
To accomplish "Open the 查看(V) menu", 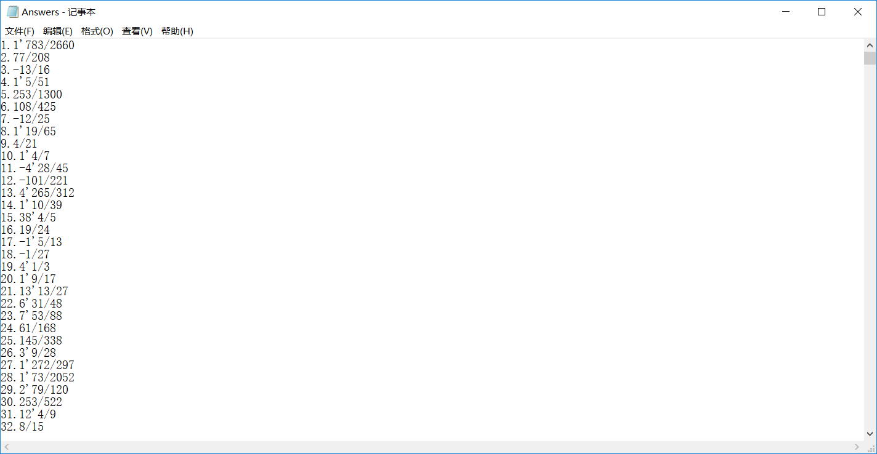I will pos(137,31).
